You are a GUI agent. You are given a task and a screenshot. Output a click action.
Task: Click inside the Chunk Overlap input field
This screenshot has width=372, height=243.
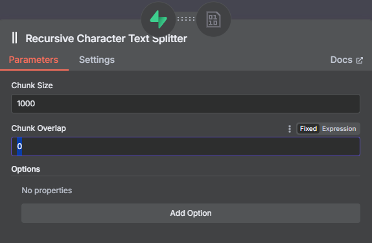pyautogui.click(x=185, y=146)
